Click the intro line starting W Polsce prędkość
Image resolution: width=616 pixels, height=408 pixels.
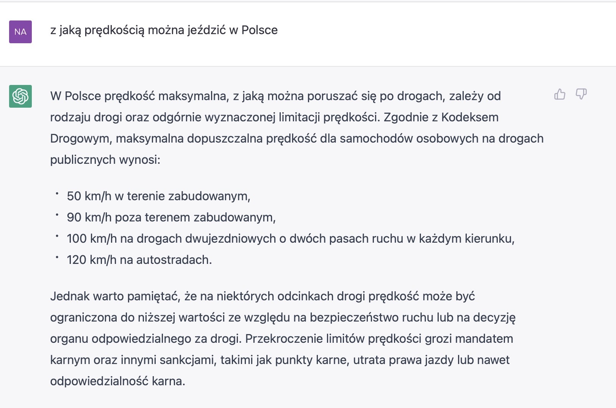275,96
